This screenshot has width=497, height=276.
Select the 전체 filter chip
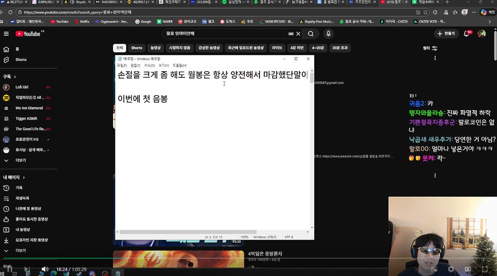[x=119, y=48]
